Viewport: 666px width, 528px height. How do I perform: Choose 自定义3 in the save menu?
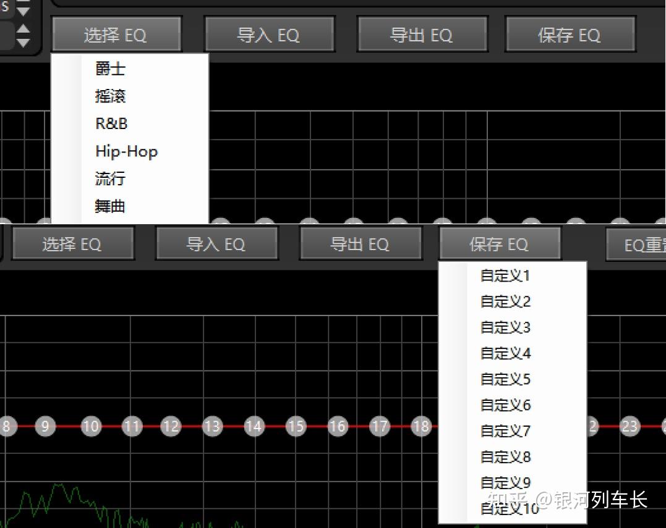[x=505, y=328]
